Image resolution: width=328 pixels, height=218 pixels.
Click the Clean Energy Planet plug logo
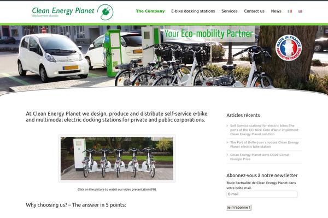click(105, 12)
